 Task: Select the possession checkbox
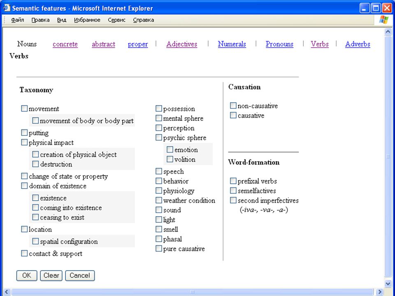tap(159, 109)
